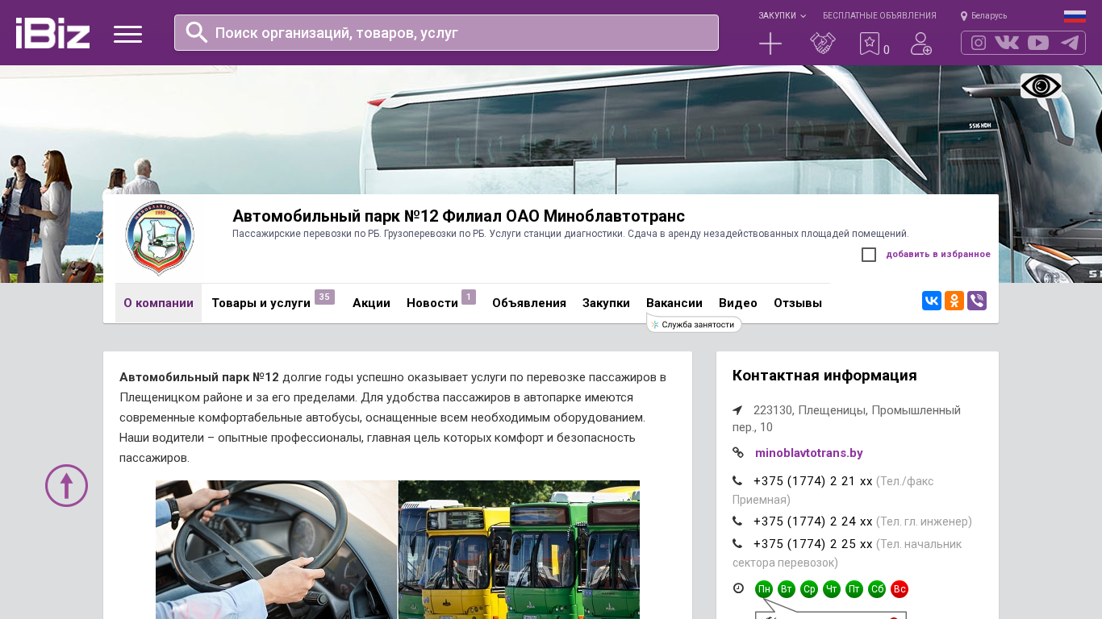The width and height of the screenshot is (1102, 619).
Task: Switch to the Акции tab
Action: [x=371, y=303]
